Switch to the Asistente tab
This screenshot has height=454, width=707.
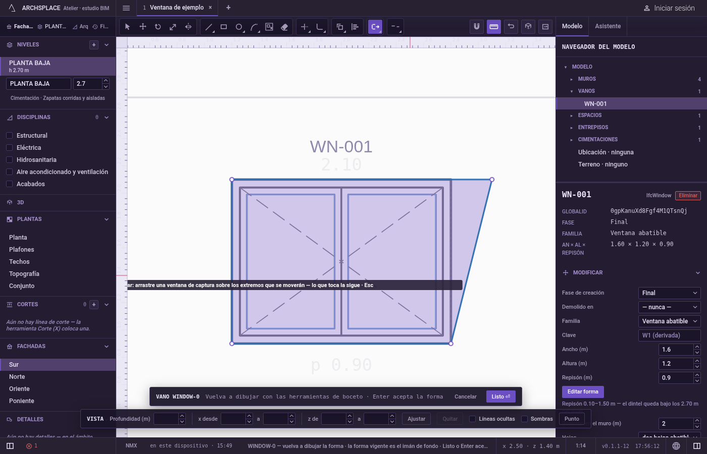tap(608, 26)
